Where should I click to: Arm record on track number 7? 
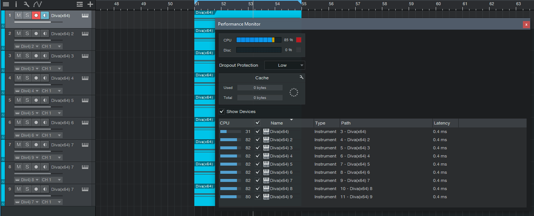click(x=36, y=145)
